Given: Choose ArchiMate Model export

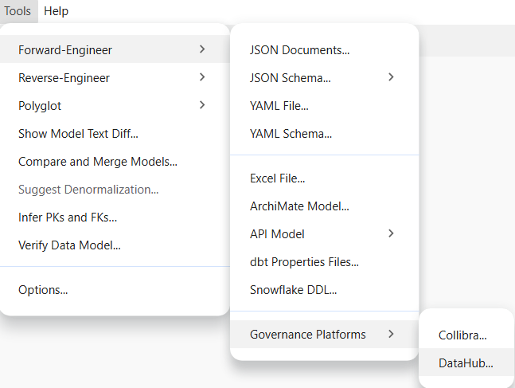Looking at the screenshot, I should coord(299,206).
